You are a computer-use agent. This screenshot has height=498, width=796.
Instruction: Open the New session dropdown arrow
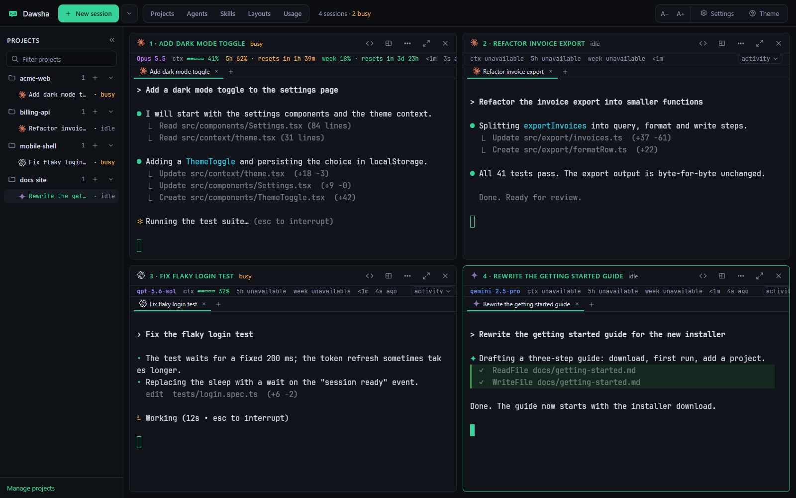[x=129, y=13]
